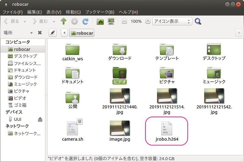Open the home folder from toolbar
Viewport: 244px width, 162px height.
(100, 21)
